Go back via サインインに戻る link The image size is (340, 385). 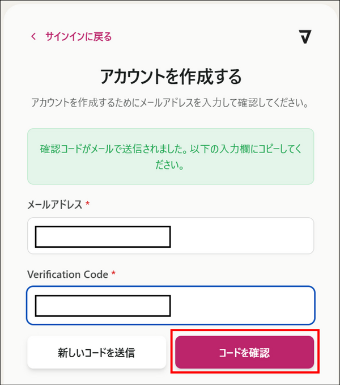pos(78,37)
